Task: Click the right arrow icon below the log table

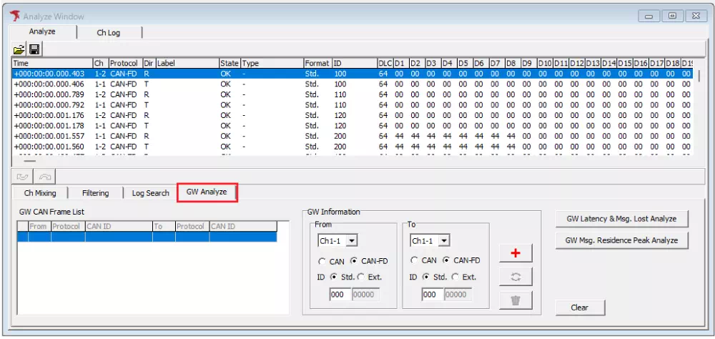Action: (44, 176)
